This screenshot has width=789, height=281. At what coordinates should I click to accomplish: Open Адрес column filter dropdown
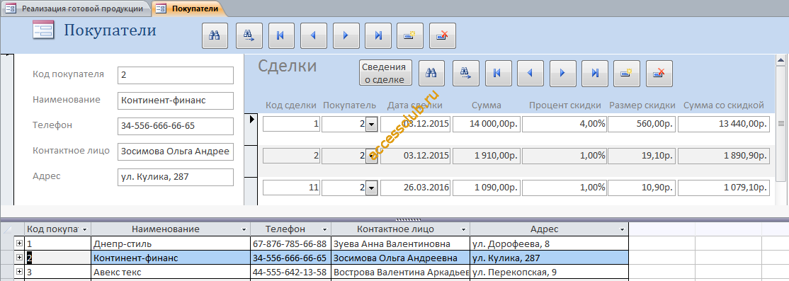tap(623, 229)
